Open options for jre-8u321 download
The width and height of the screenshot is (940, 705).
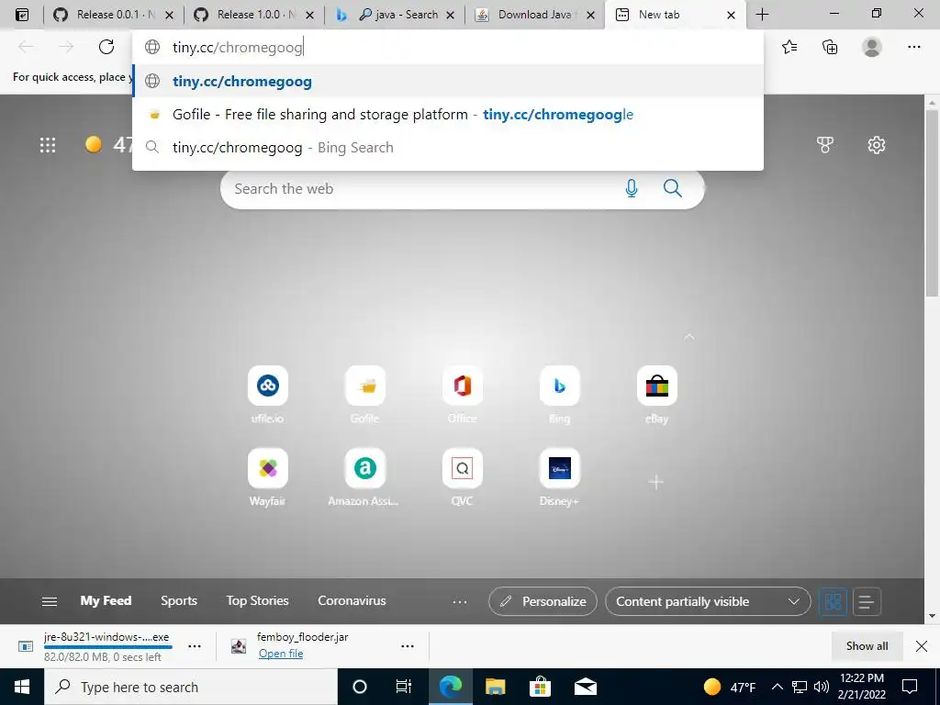click(195, 646)
